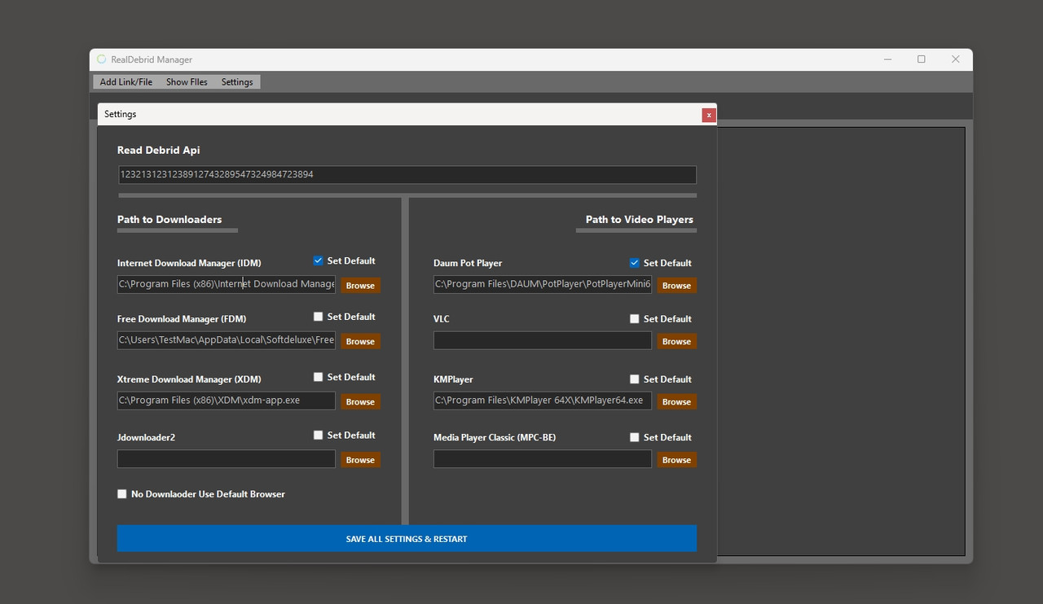Browse for the Jdownloader2 location
Image resolution: width=1043 pixels, height=604 pixels.
(x=360, y=459)
